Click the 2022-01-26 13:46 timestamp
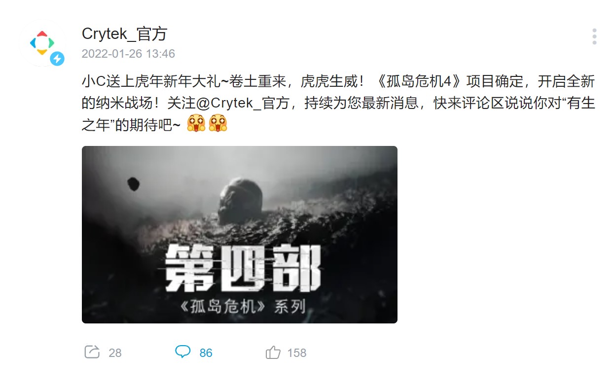The width and height of the screenshot is (614, 390). 128,54
